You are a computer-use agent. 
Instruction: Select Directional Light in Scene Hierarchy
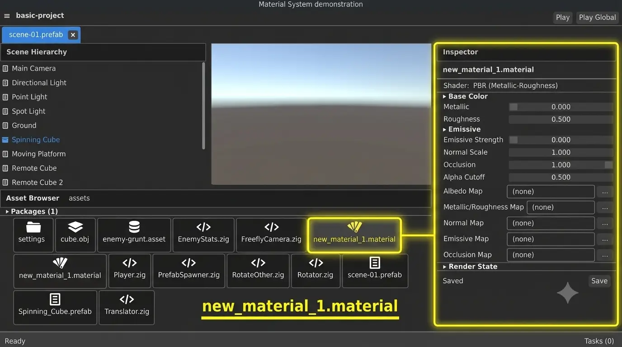pyautogui.click(x=39, y=83)
